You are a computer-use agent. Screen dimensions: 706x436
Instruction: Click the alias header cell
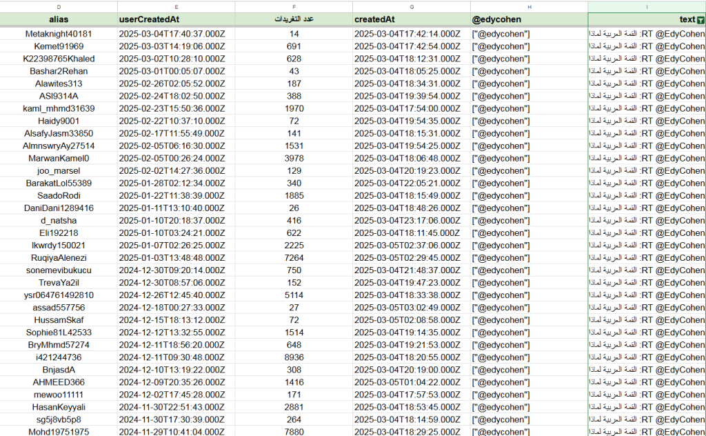[59, 20]
